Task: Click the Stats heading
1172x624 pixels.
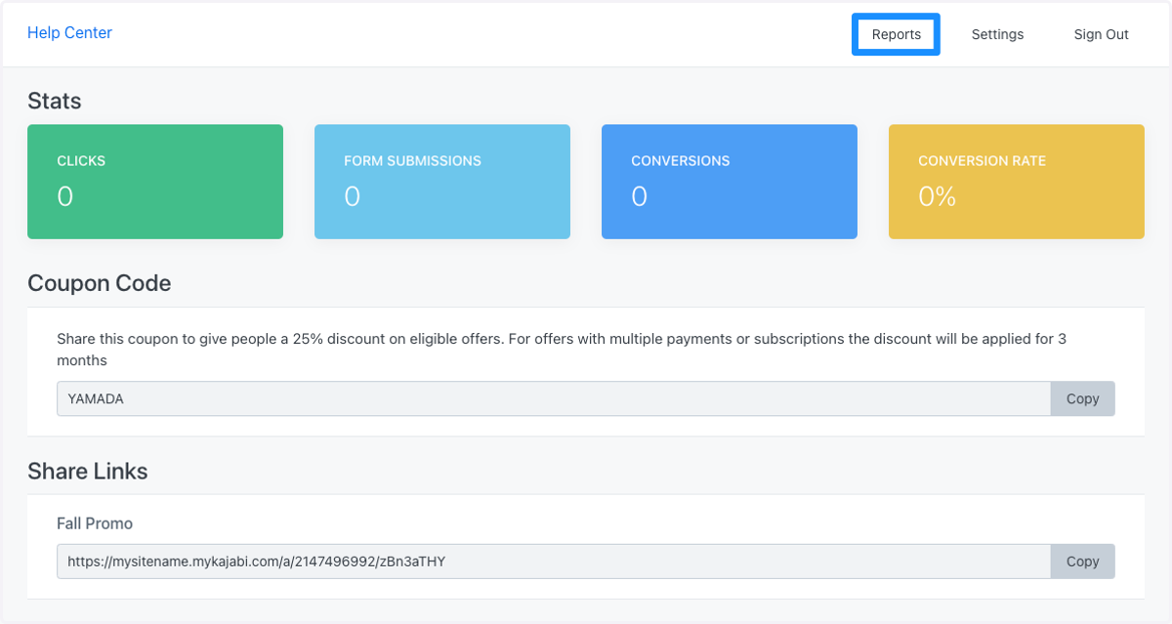Action: coord(55,101)
